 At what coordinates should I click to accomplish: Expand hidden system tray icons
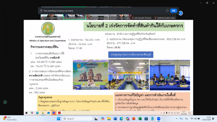tap(177, 119)
